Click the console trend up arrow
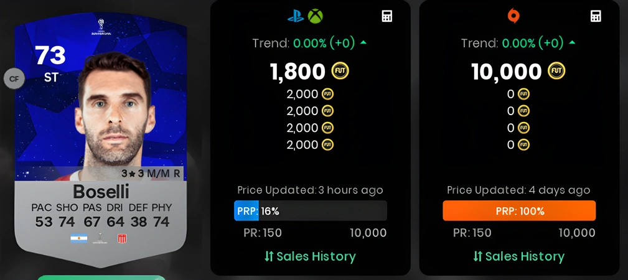This screenshot has width=628, height=280. pos(363,42)
